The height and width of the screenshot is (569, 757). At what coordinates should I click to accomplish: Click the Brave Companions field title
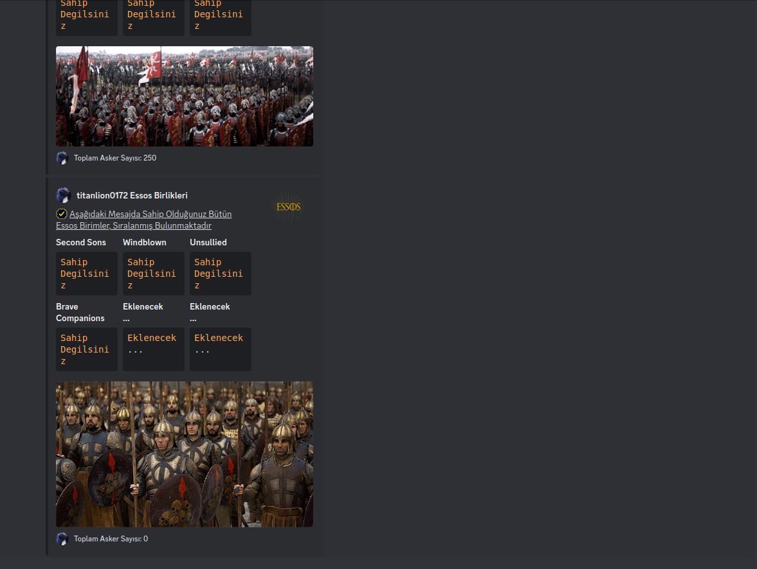pyautogui.click(x=80, y=312)
